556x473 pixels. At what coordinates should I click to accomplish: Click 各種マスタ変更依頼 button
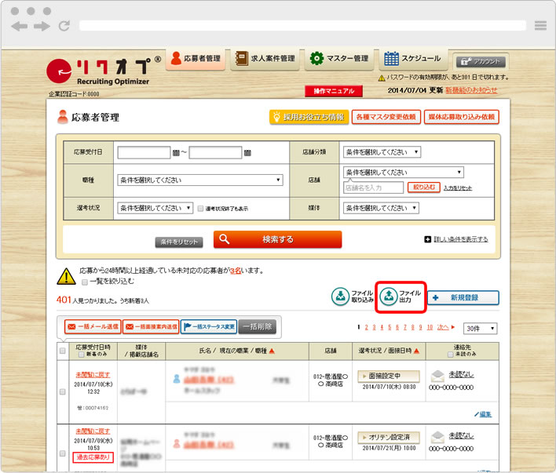[x=386, y=117]
